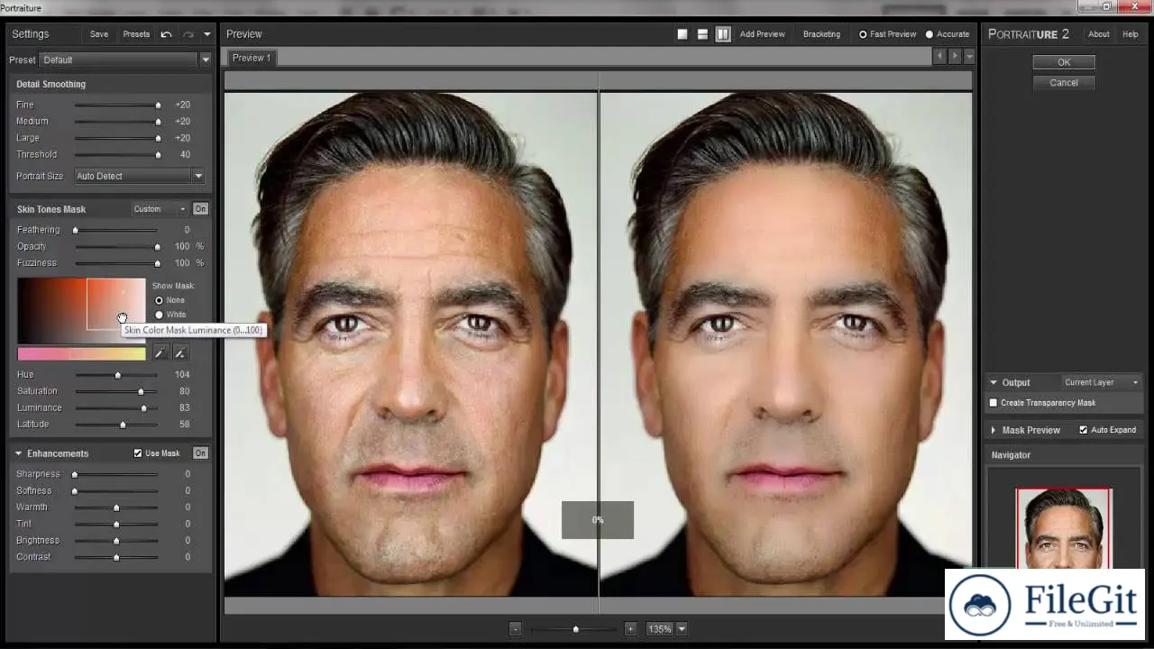
Task: Switch to horizontal split preview layout
Action: [702, 34]
